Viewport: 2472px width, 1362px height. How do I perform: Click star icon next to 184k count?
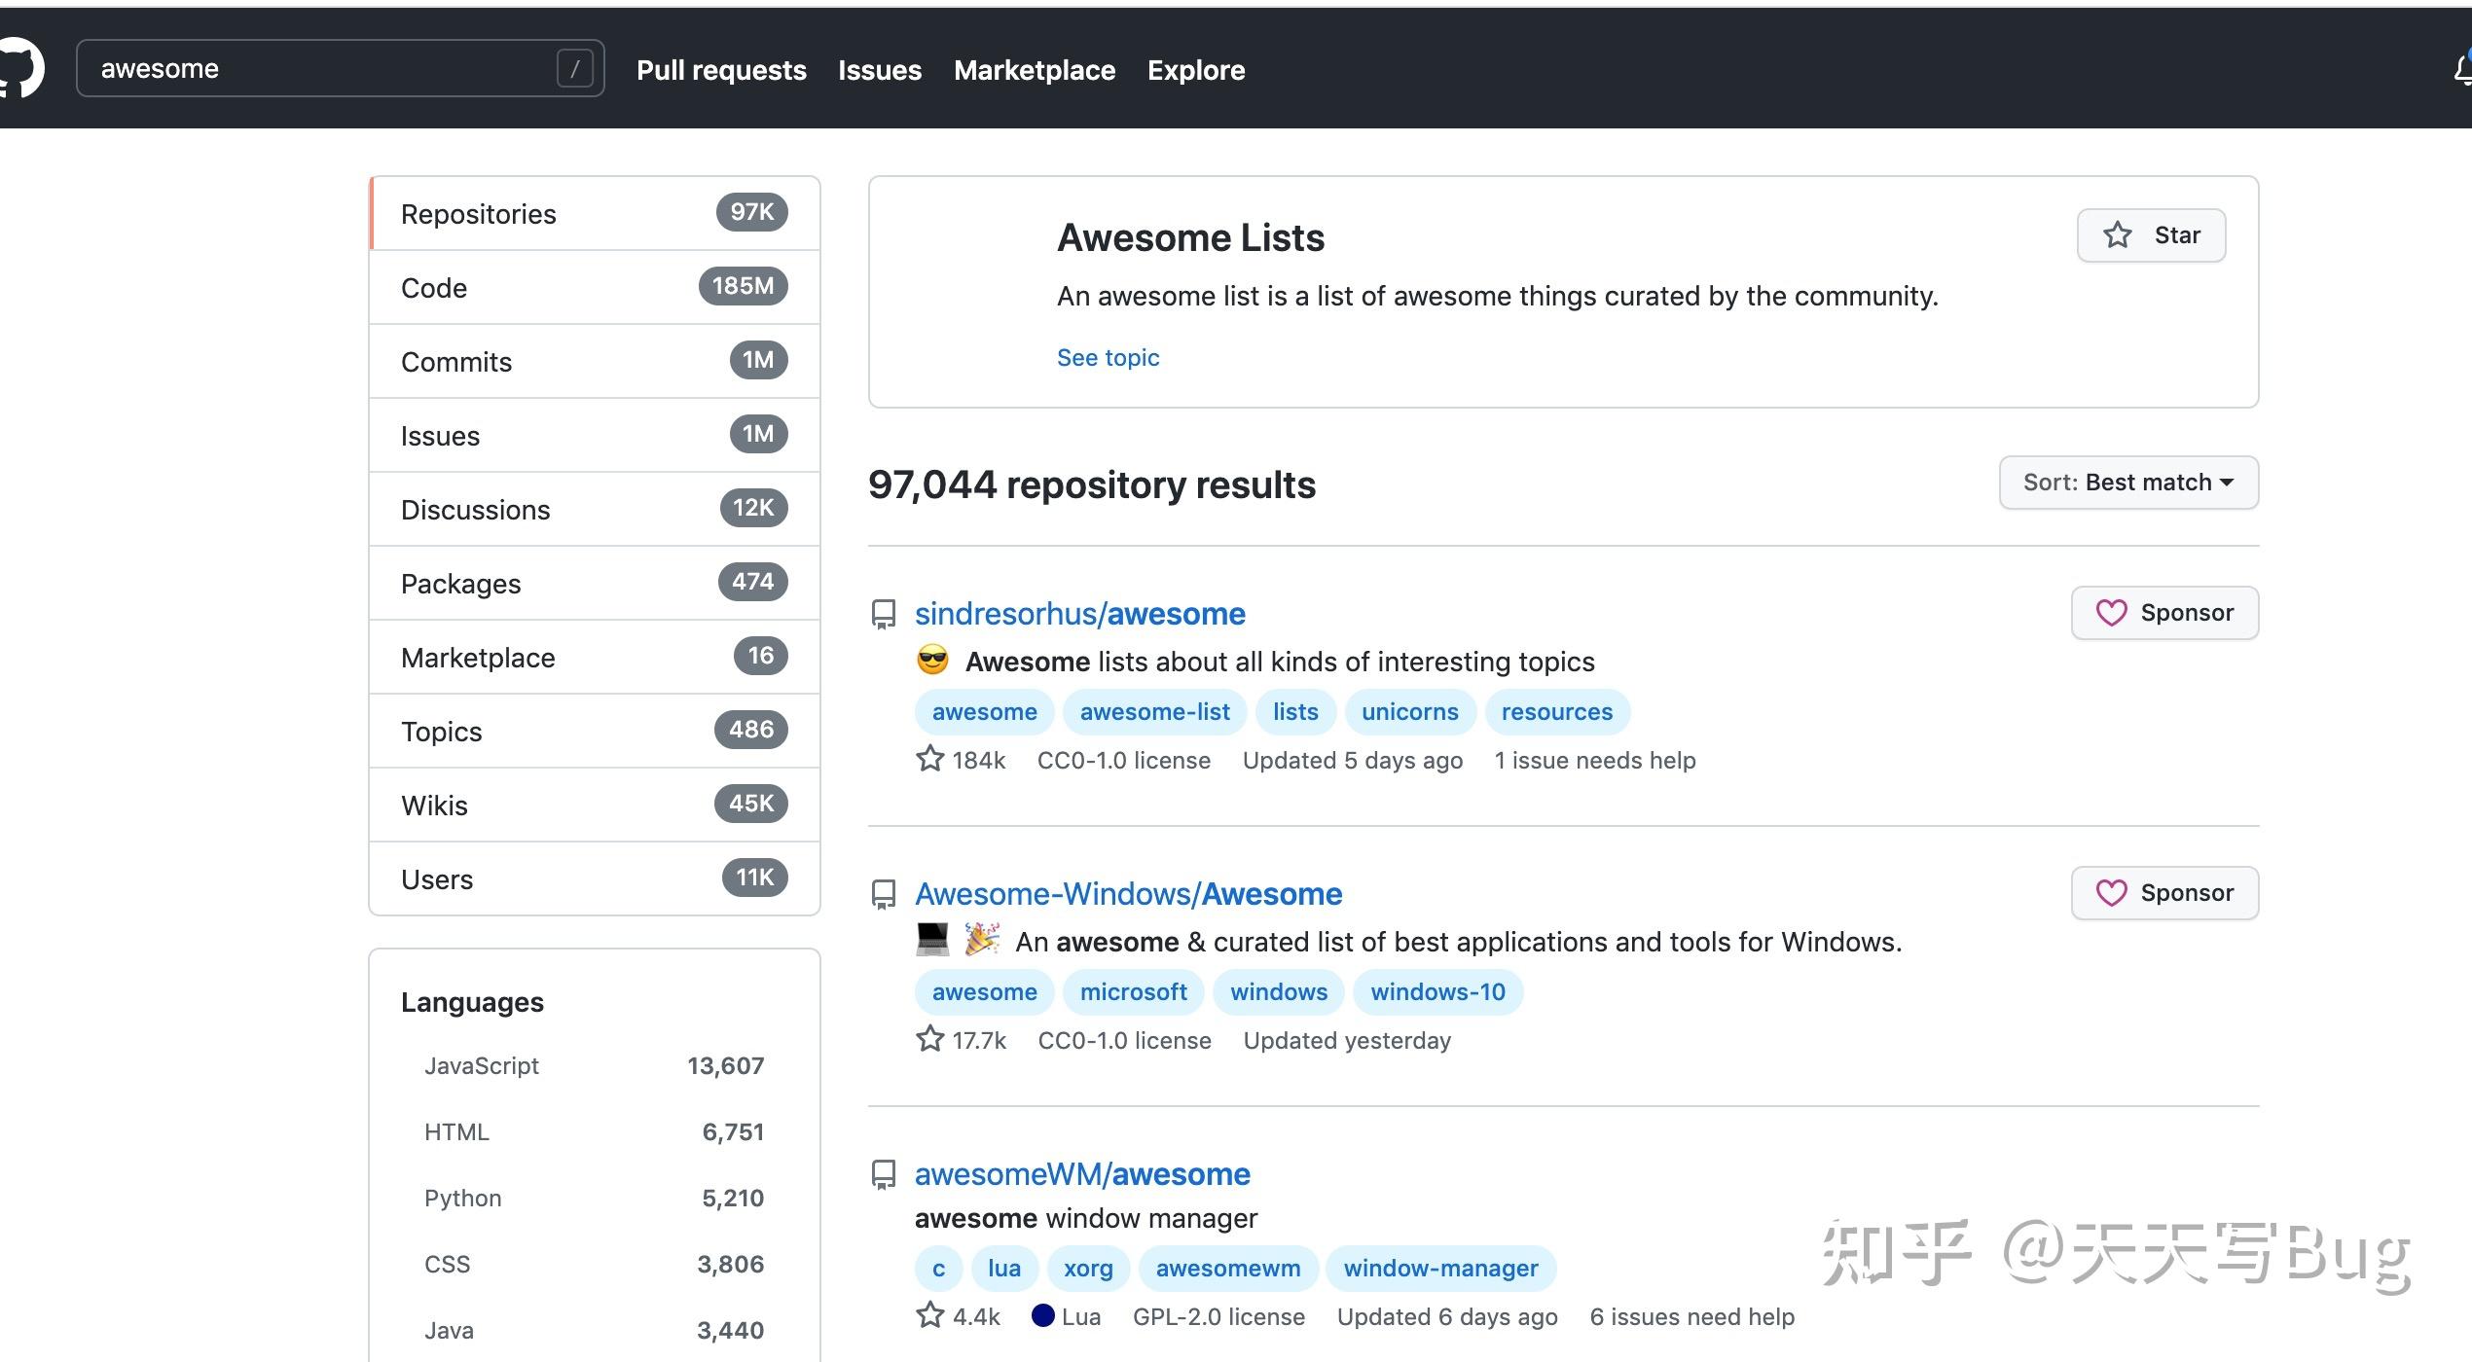click(x=929, y=759)
